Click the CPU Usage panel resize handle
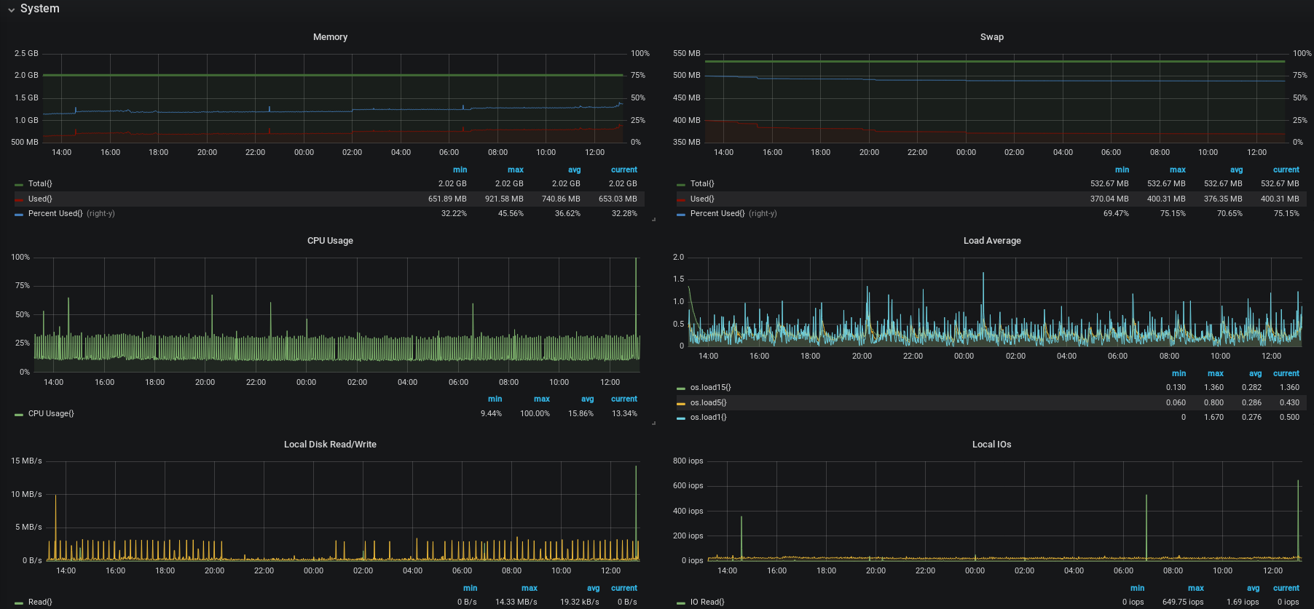The height and width of the screenshot is (609, 1314). 653,423
